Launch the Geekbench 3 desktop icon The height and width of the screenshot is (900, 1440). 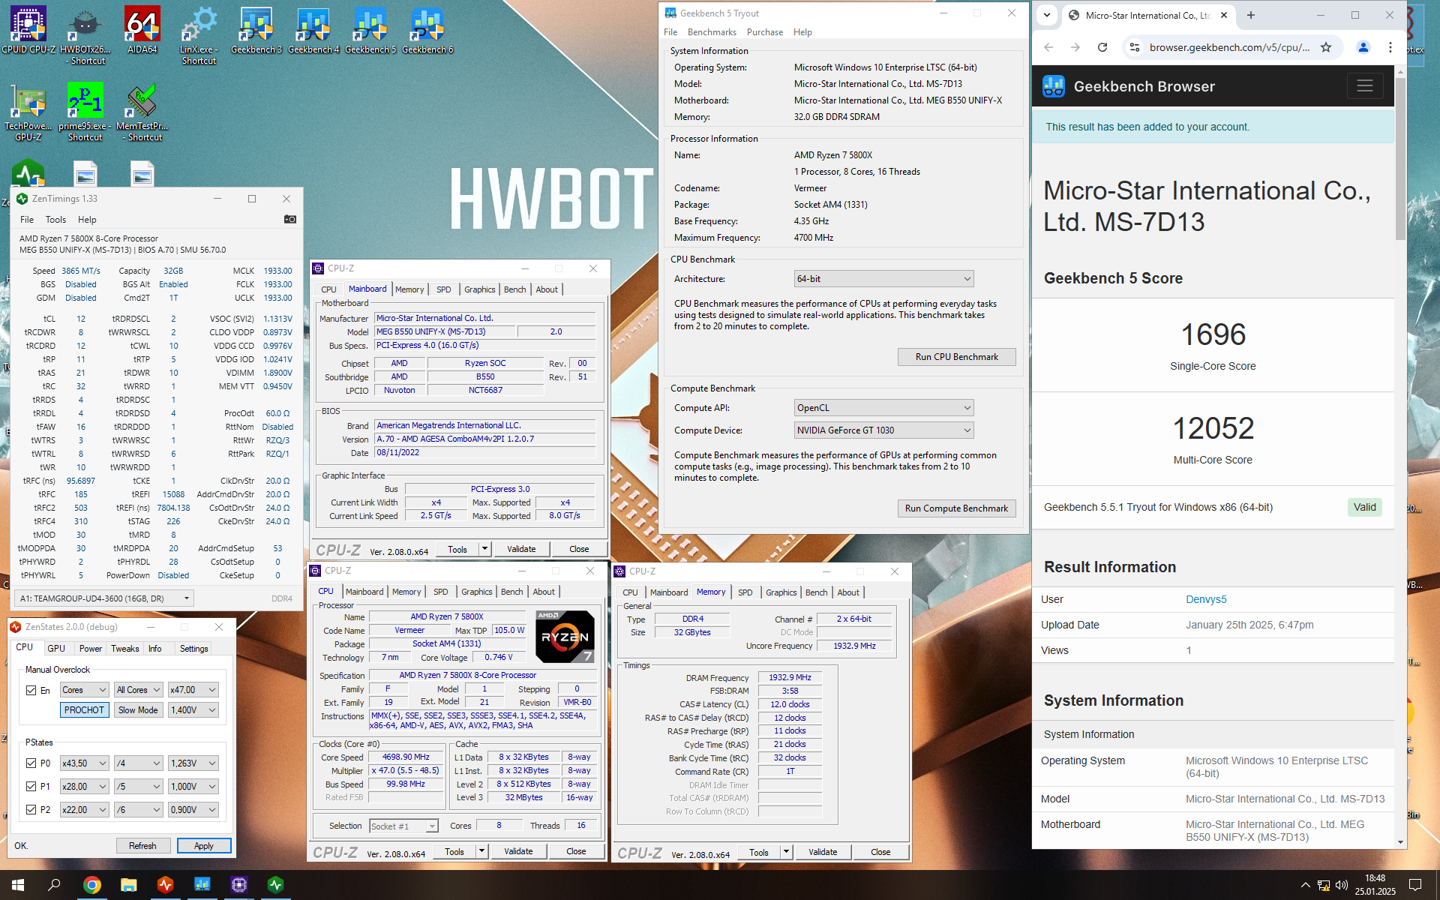click(x=256, y=30)
